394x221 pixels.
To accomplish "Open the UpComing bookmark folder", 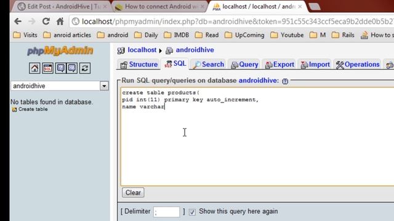I will pos(244,35).
